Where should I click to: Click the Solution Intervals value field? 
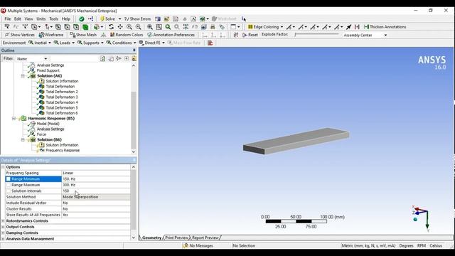tap(96, 191)
